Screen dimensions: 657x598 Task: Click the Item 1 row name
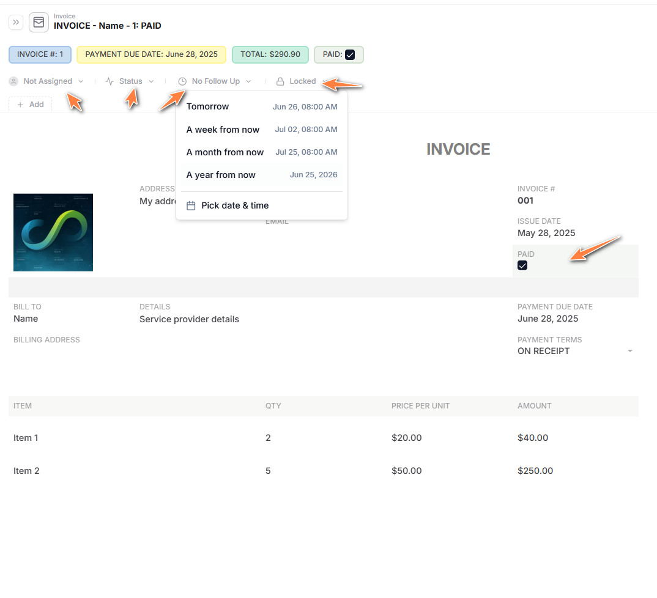[x=26, y=438]
